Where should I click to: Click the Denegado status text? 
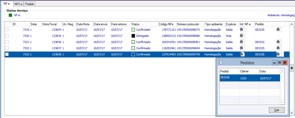tap(142, 36)
